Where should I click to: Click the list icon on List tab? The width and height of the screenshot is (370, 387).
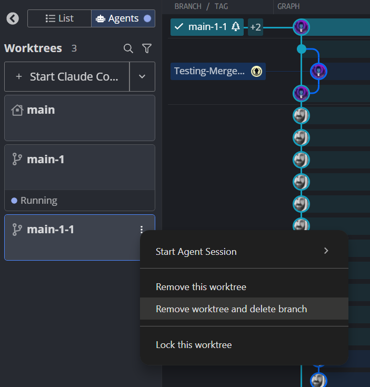coord(51,18)
